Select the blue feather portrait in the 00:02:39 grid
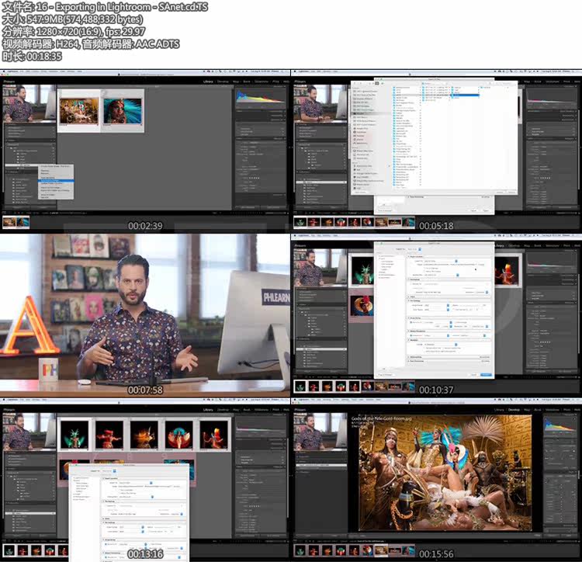 coord(123,111)
